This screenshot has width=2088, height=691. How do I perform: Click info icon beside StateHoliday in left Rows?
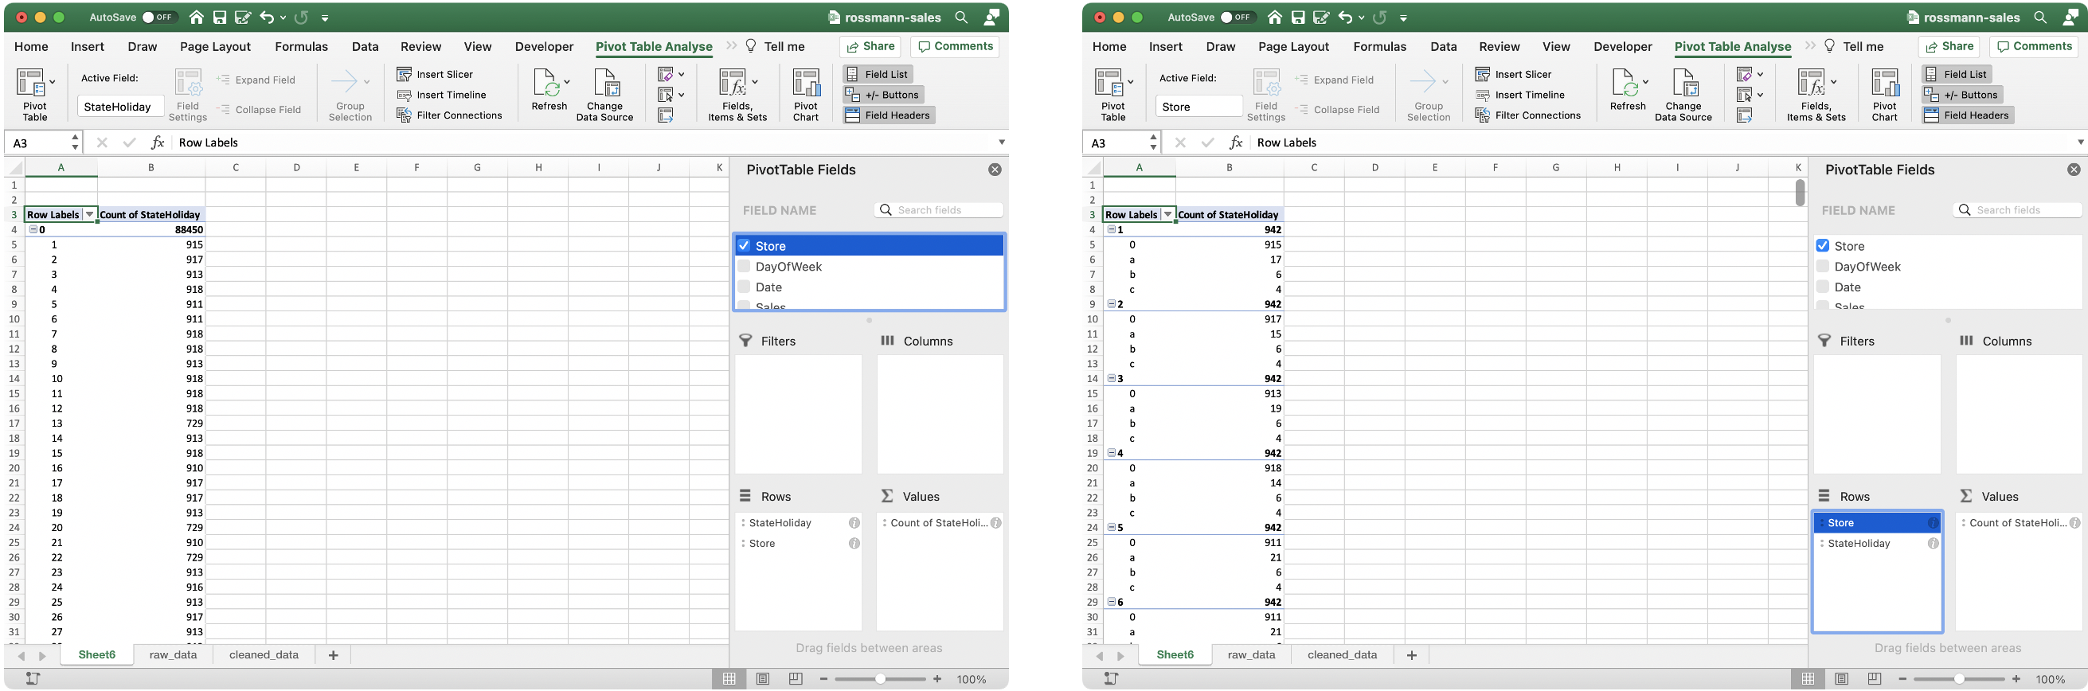854,522
